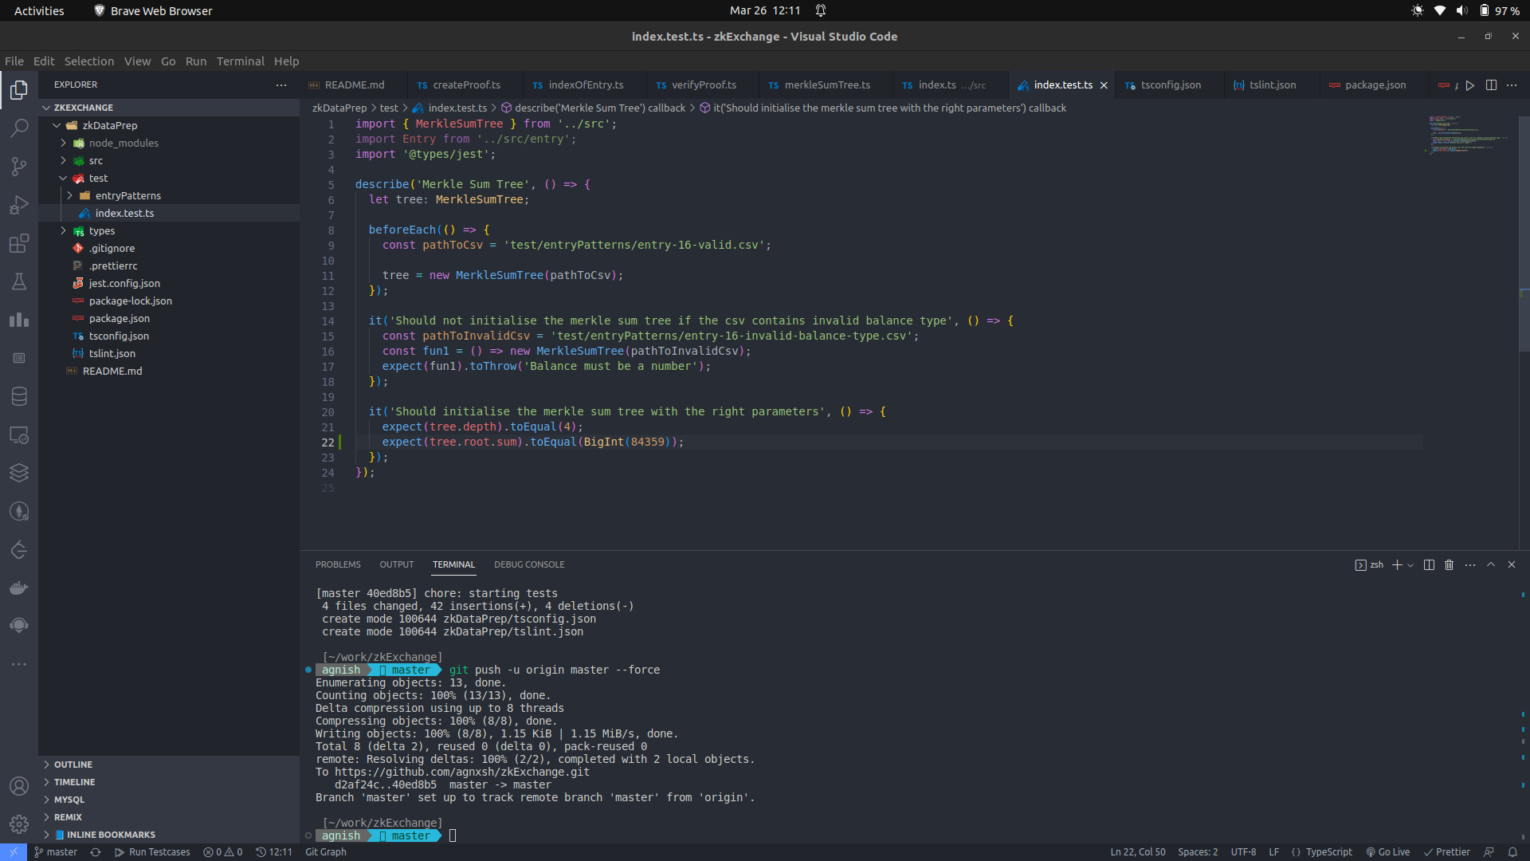This screenshot has height=861, width=1530.
Task: Open terminal panel more actions ellipsis
Action: tap(1470, 564)
